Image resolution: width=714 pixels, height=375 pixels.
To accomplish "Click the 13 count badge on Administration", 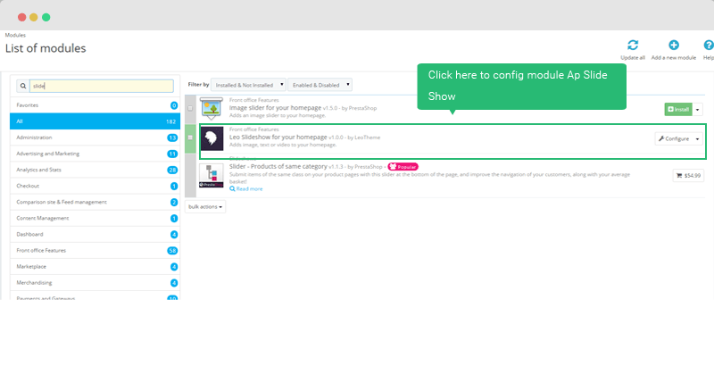I will 172,137.
